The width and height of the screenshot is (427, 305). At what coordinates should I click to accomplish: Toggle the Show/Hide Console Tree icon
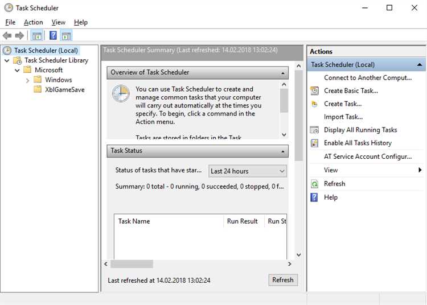coord(37,36)
